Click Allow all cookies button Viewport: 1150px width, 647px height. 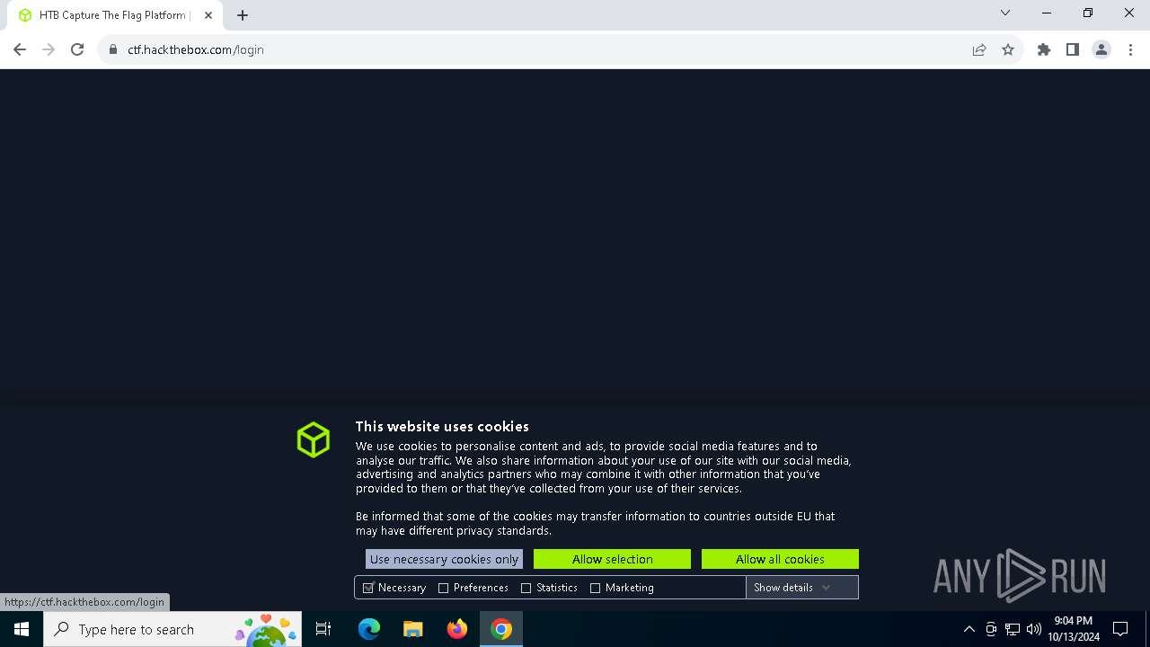point(780,559)
